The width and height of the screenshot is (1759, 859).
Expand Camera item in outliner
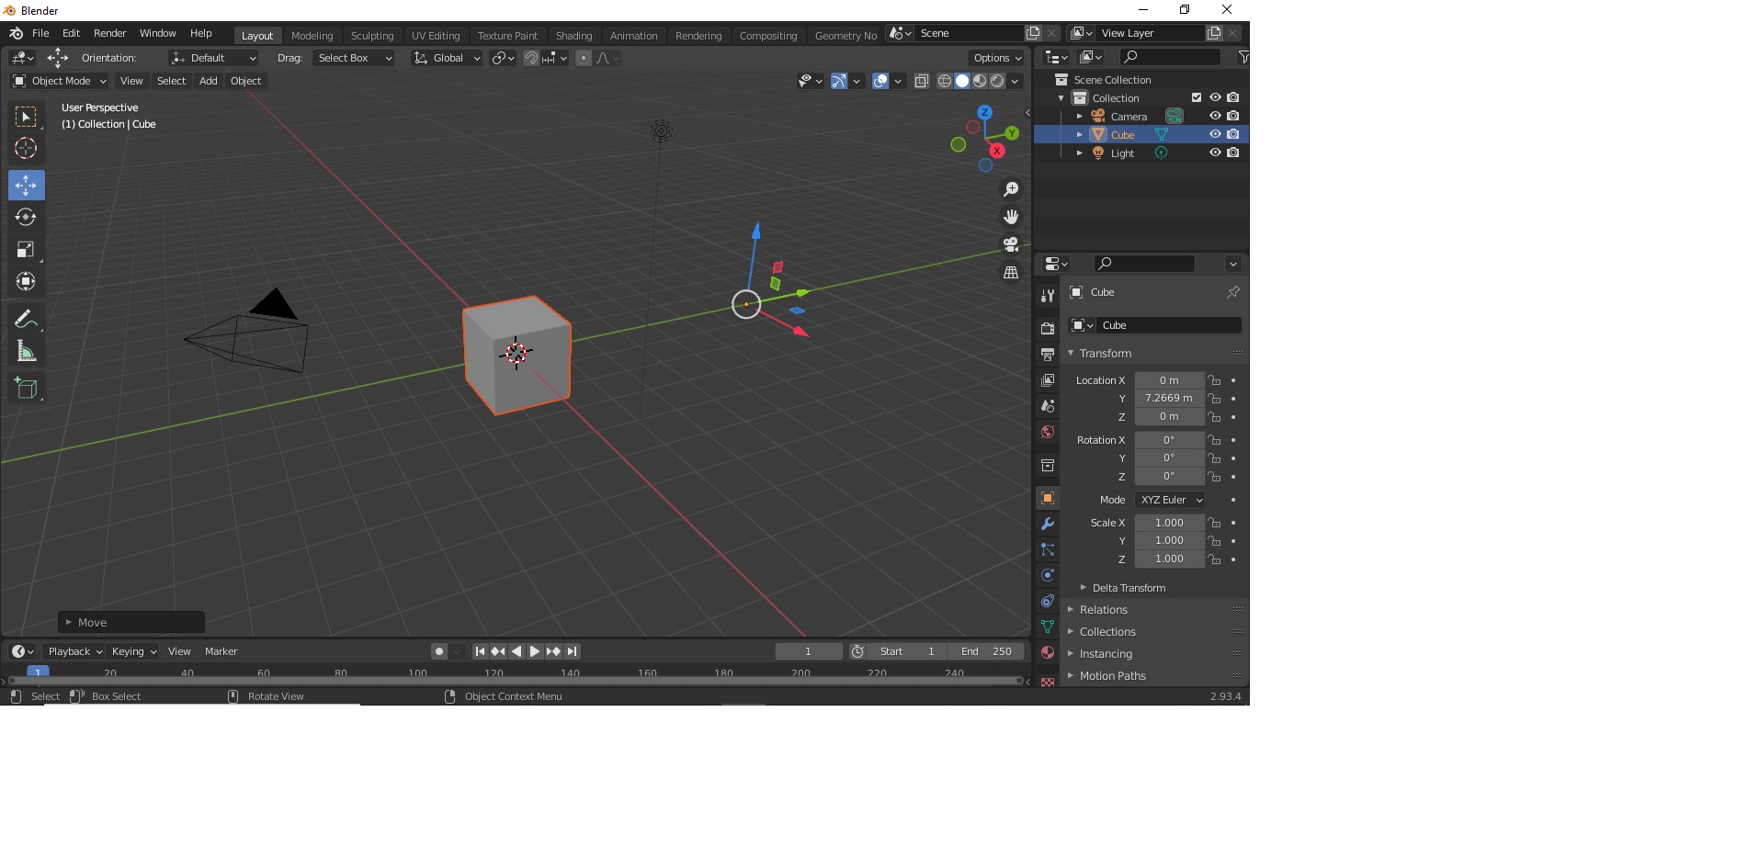pyautogui.click(x=1080, y=117)
